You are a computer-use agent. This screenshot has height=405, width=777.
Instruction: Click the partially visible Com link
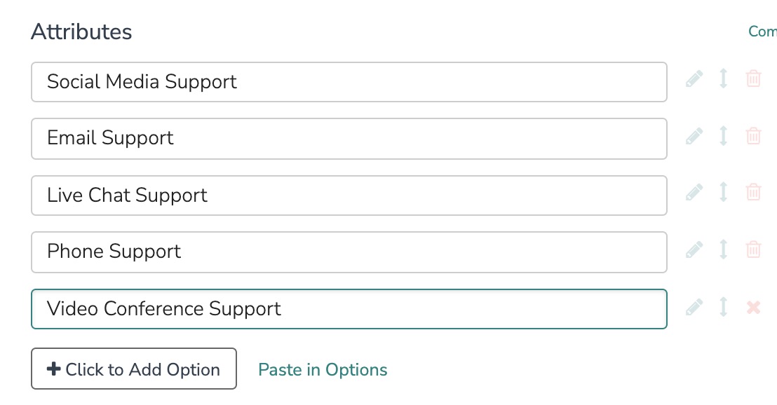(x=762, y=32)
